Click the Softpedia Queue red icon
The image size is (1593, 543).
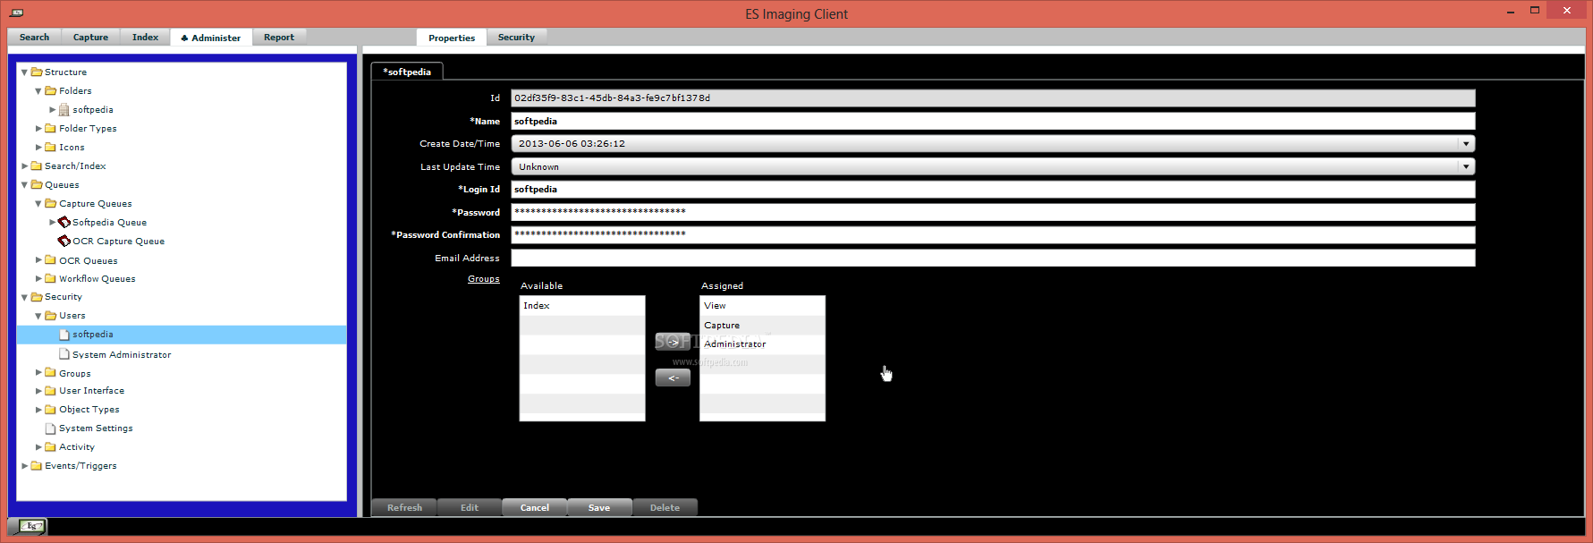[64, 222]
